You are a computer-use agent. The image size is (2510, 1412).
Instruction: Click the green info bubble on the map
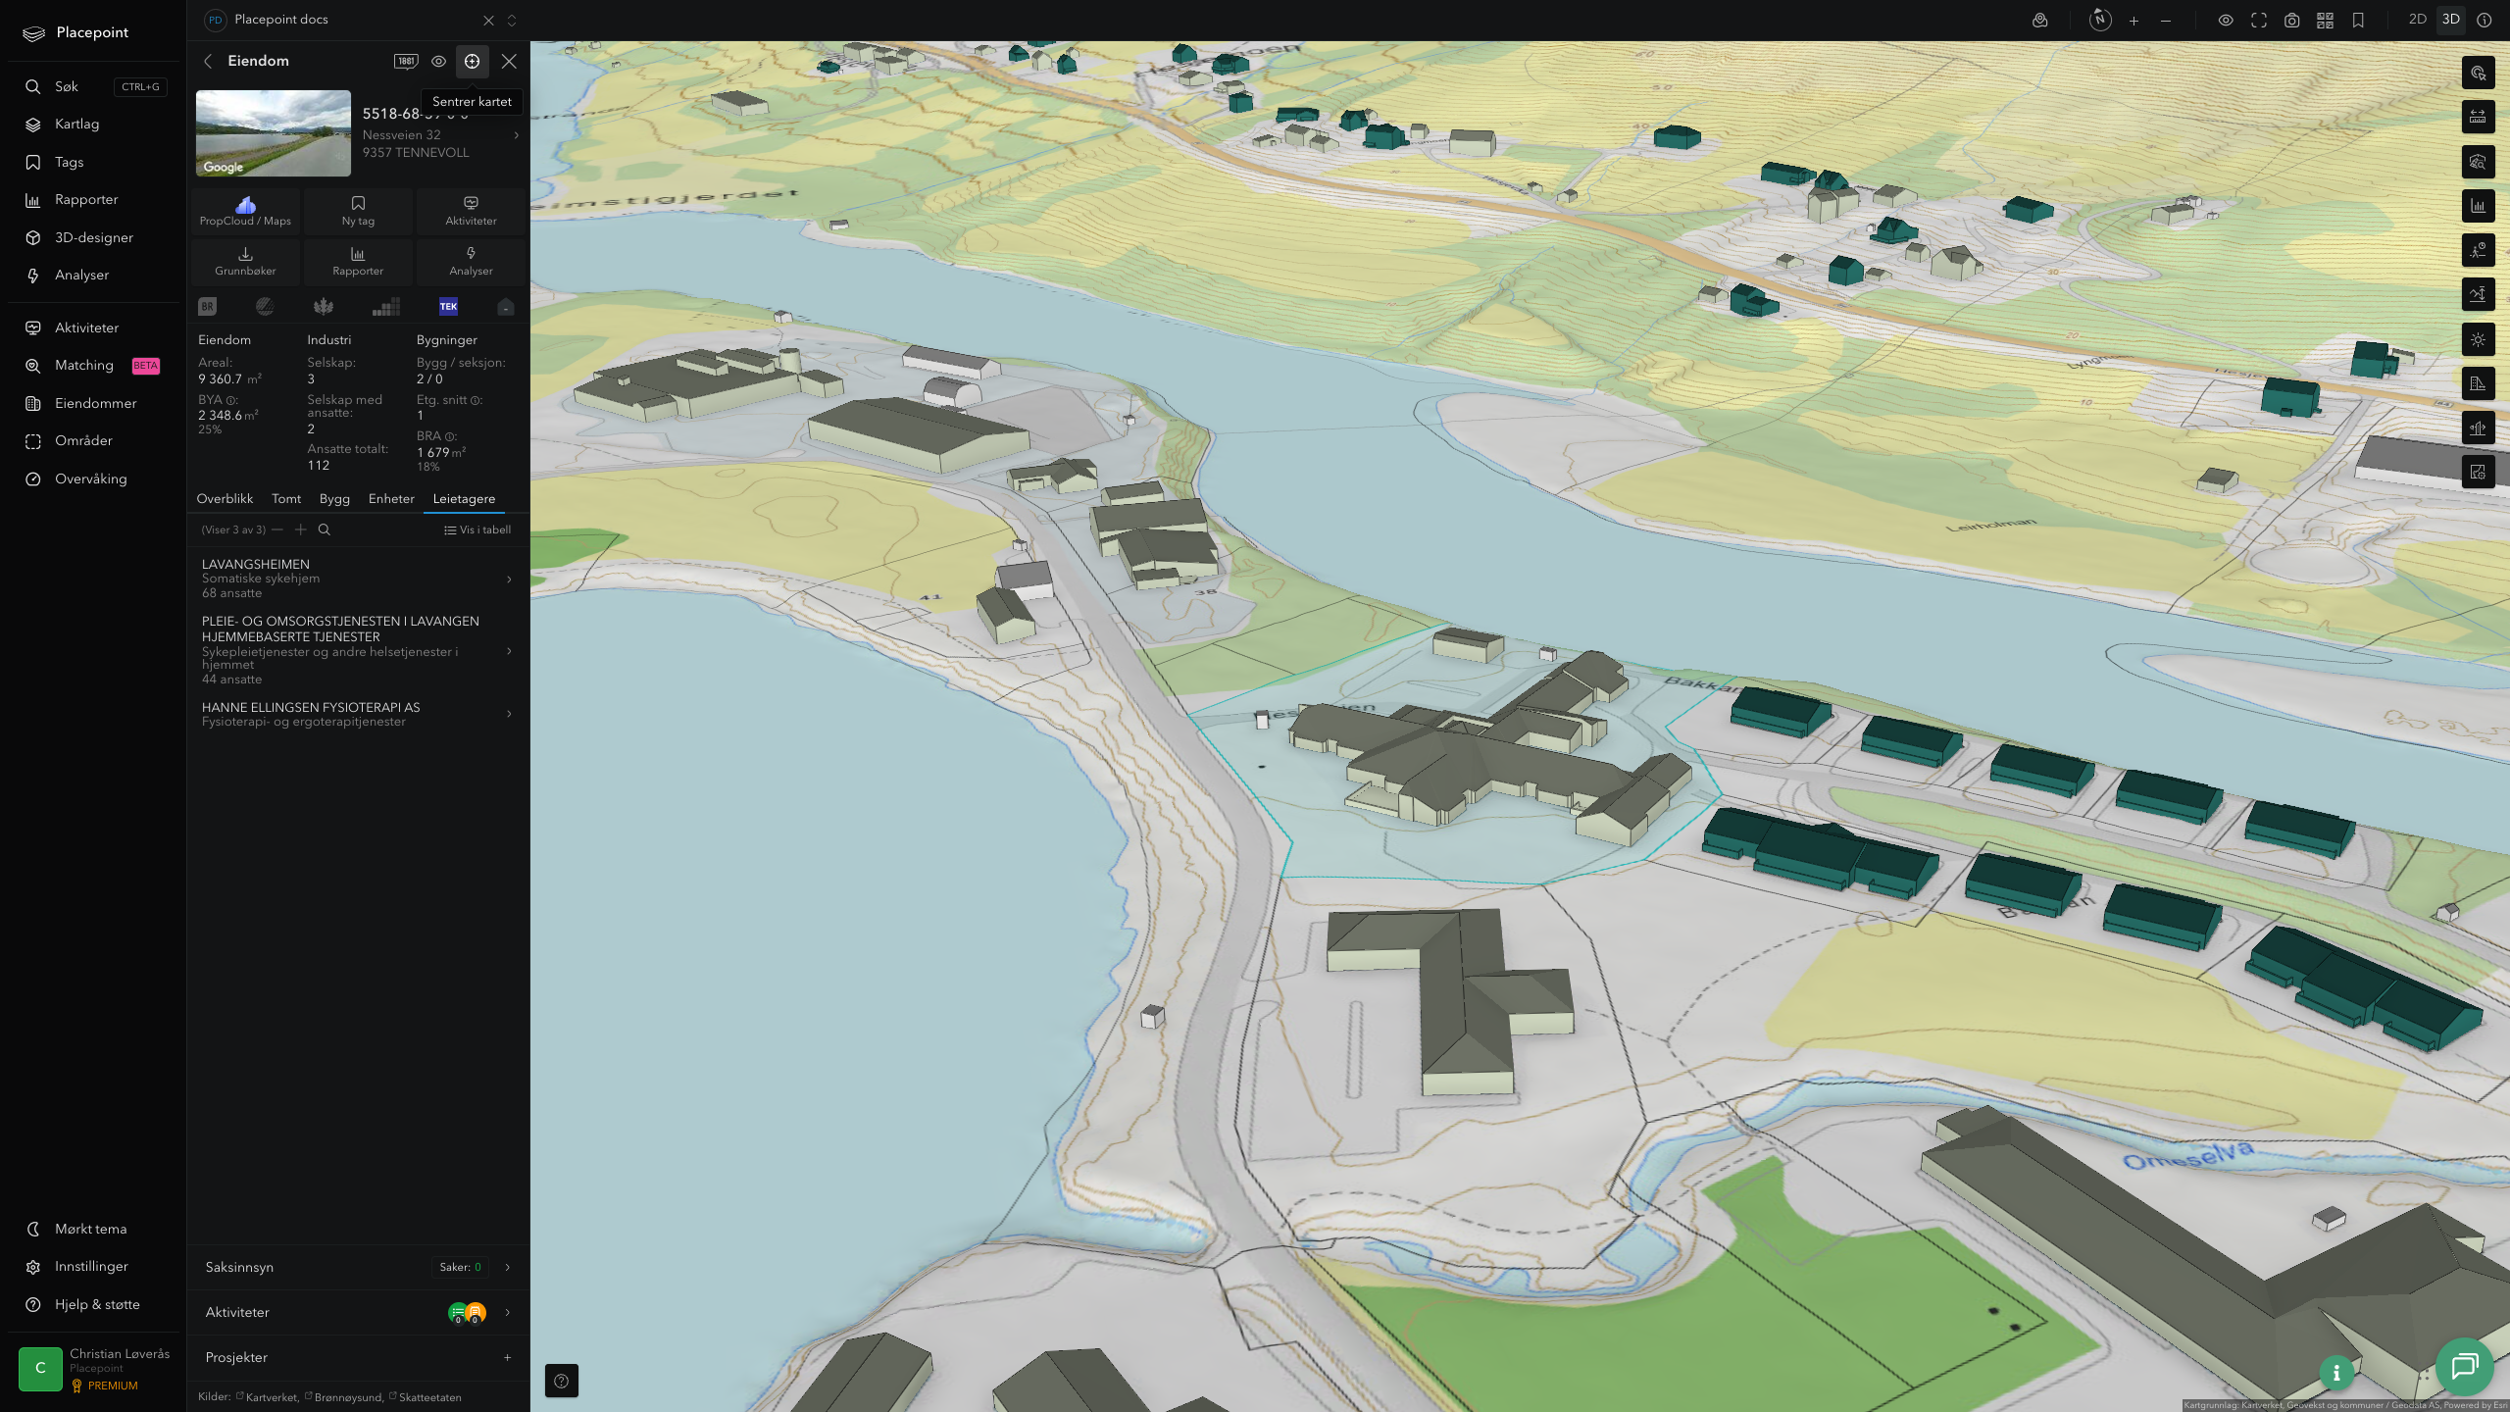tap(2336, 1373)
